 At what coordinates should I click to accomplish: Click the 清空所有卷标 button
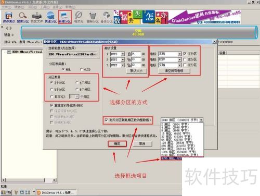pyautogui.click(x=174, y=71)
